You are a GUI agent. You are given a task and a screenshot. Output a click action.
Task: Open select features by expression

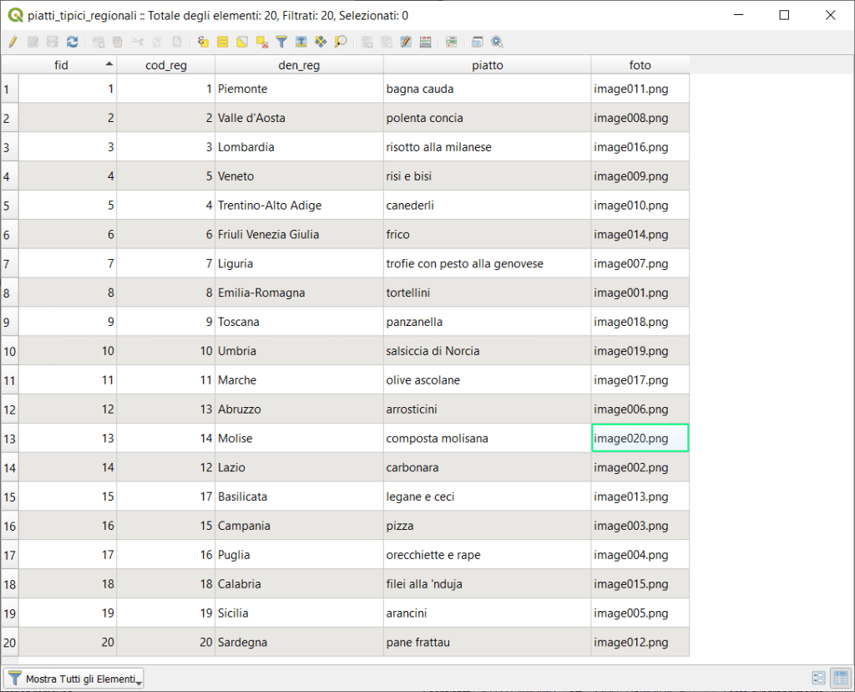[x=203, y=42]
